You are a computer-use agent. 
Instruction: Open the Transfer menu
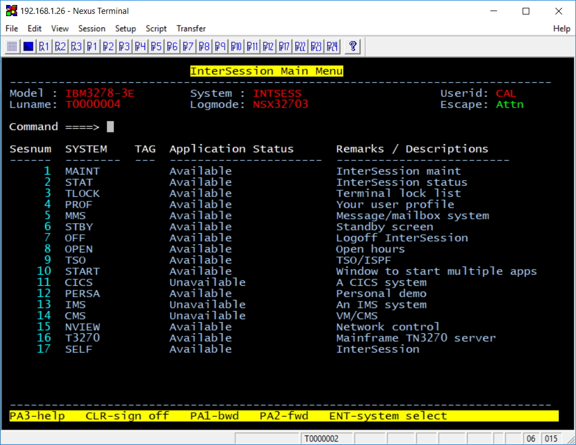coord(191,28)
